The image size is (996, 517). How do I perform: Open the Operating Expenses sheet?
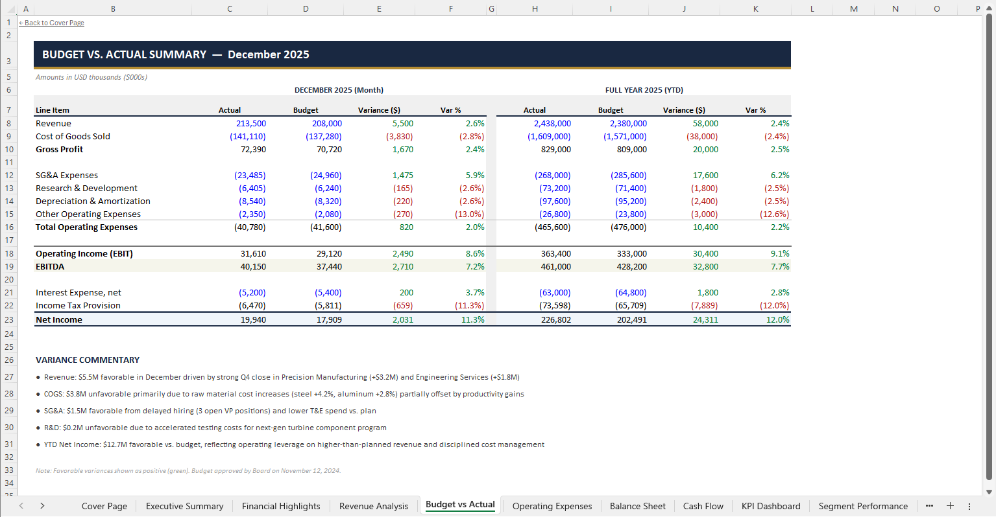click(552, 506)
